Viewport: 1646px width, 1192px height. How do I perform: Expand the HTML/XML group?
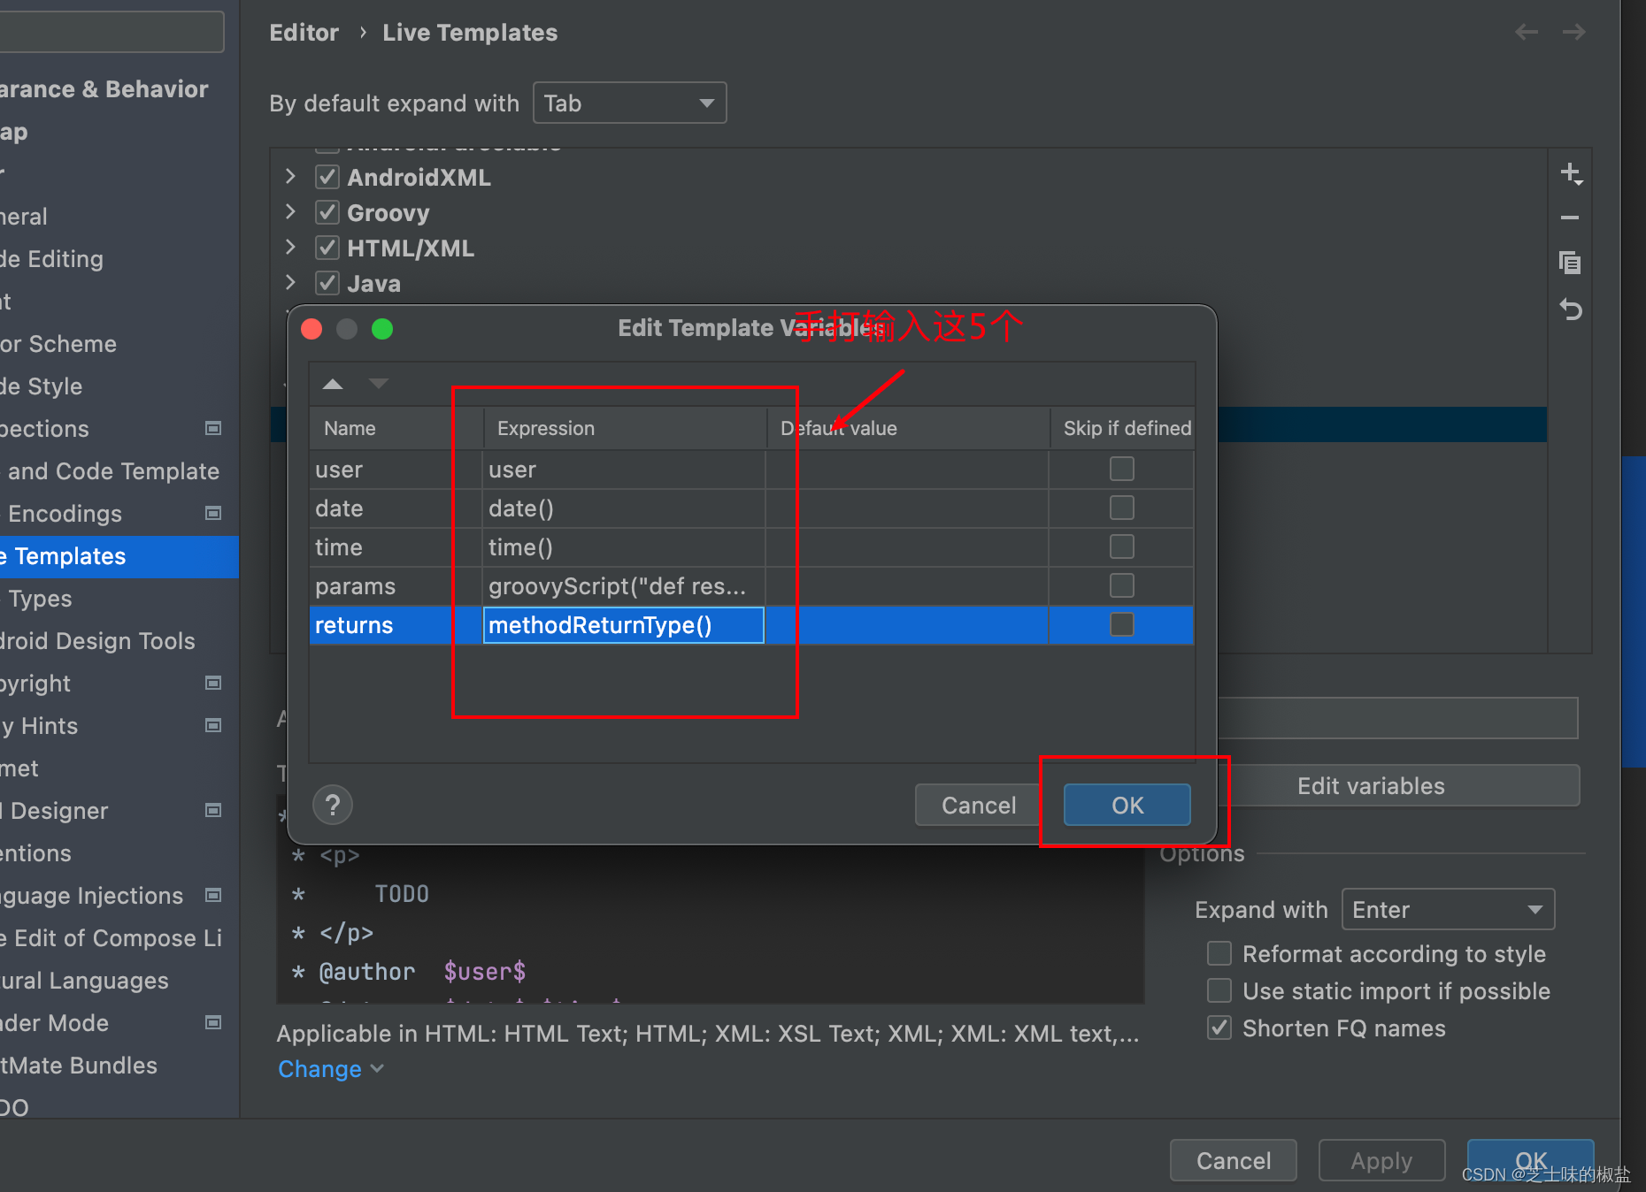(290, 248)
